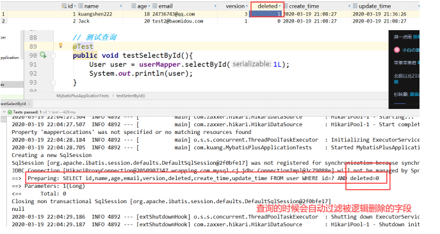Viewport: 440px width, 234px height.
Task: Click the cell 'kuangshen222'
Action: point(95,14)
